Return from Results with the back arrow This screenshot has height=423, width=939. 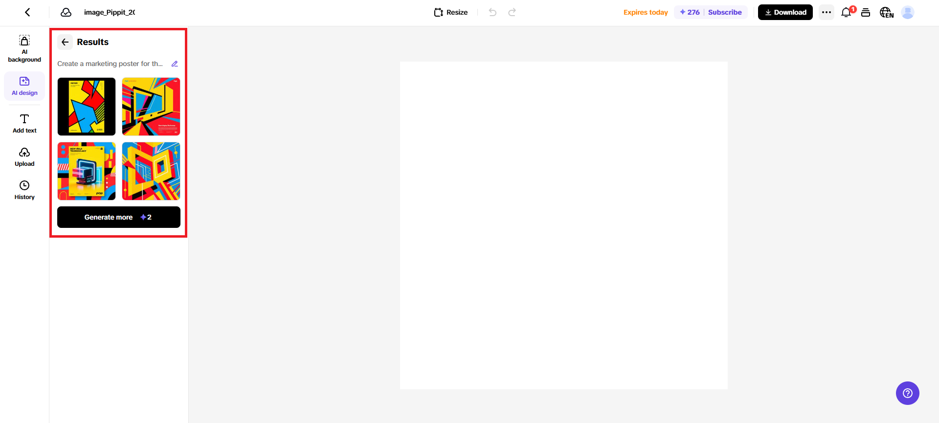pos(65,42)
